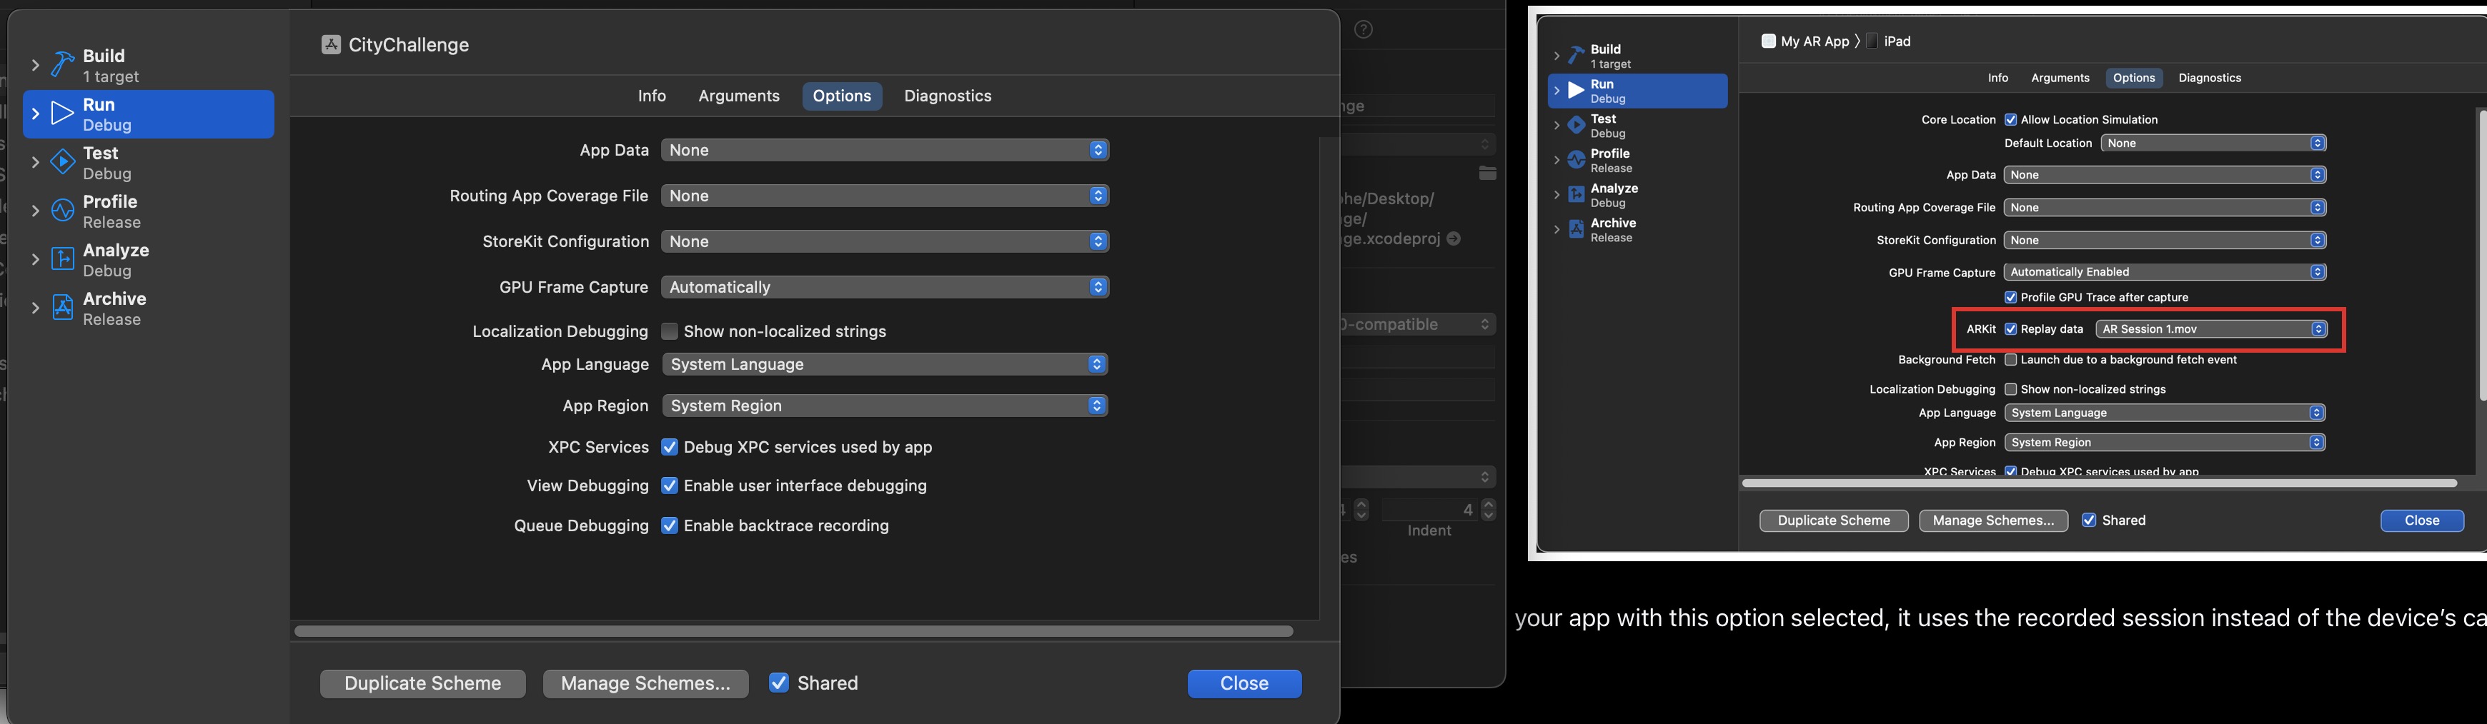Screen dimensions: 2487x724
Task: Click the folder icon in the inspector panel
Action: coord(1488,174)
